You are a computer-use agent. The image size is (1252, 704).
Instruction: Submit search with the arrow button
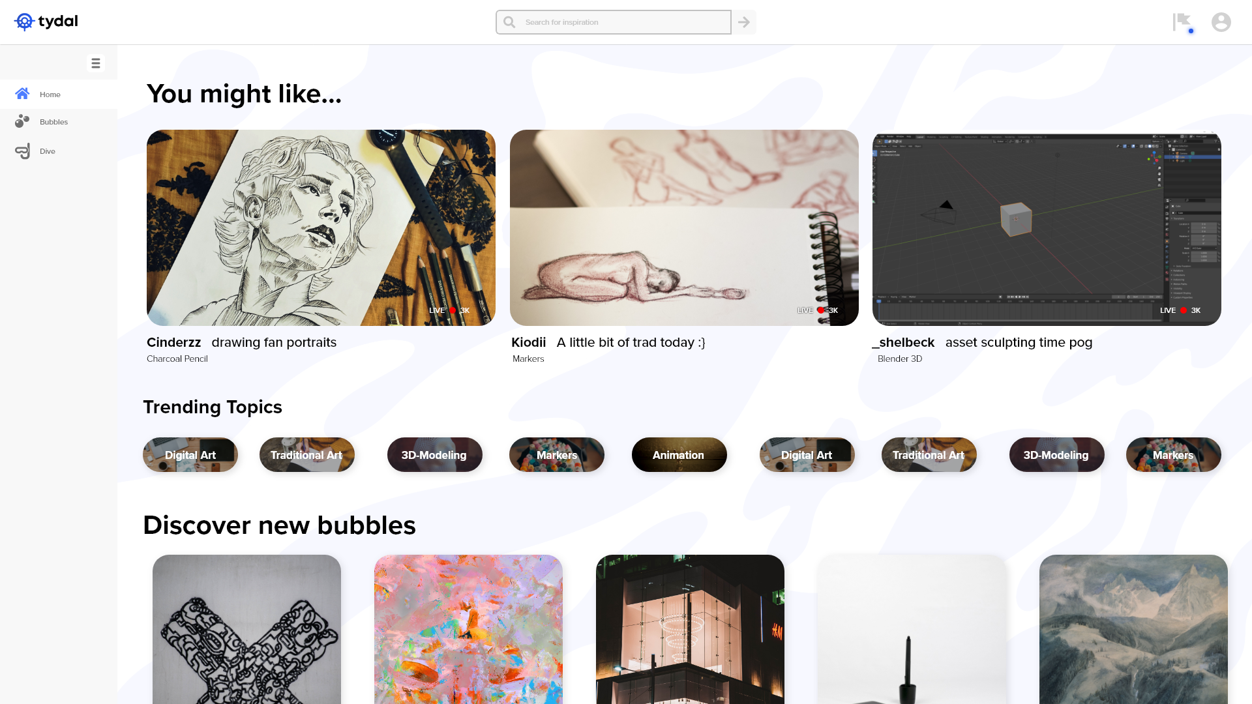click(744, 22)
